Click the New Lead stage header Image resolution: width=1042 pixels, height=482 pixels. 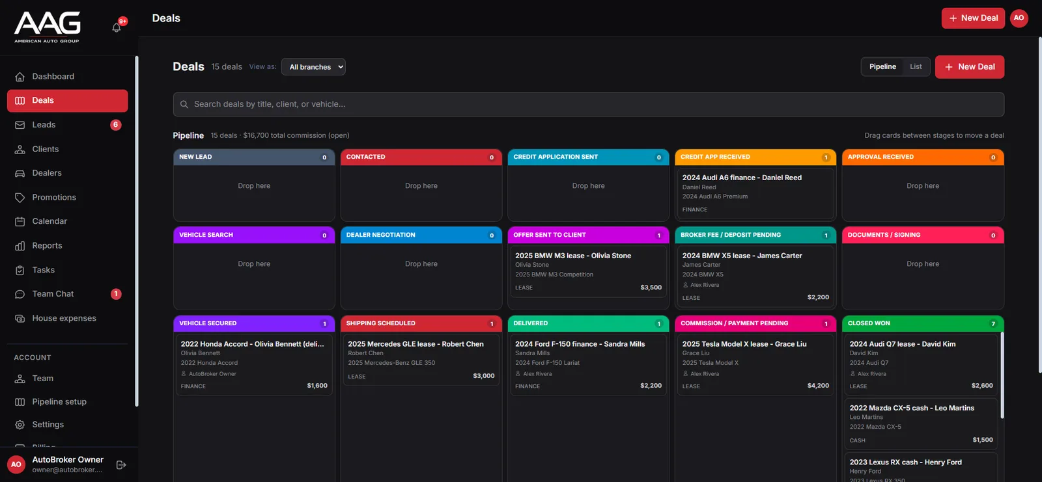tap(254, 157)
